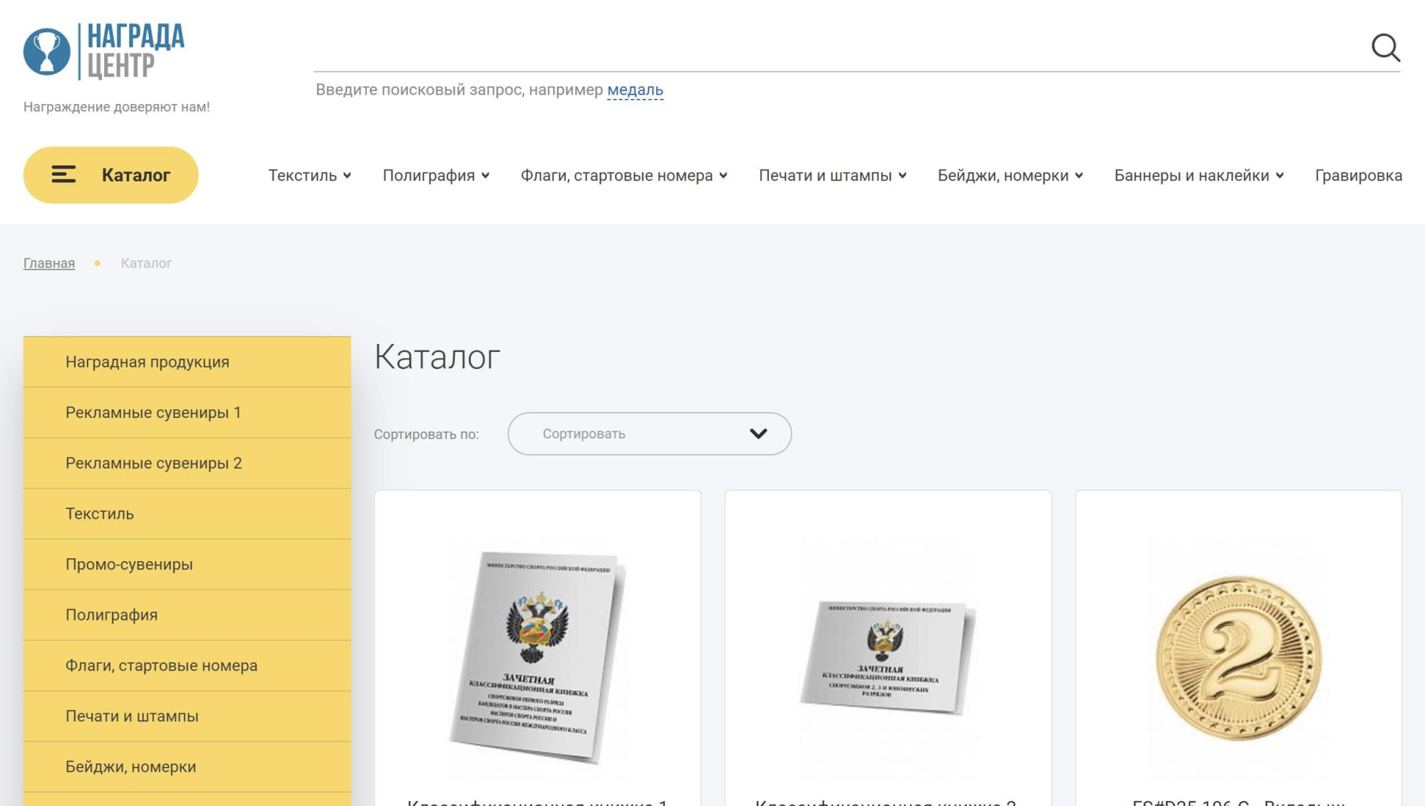Open the gold number 2 medal thumbnail
1425x806 pixels.
(1238, 658)
